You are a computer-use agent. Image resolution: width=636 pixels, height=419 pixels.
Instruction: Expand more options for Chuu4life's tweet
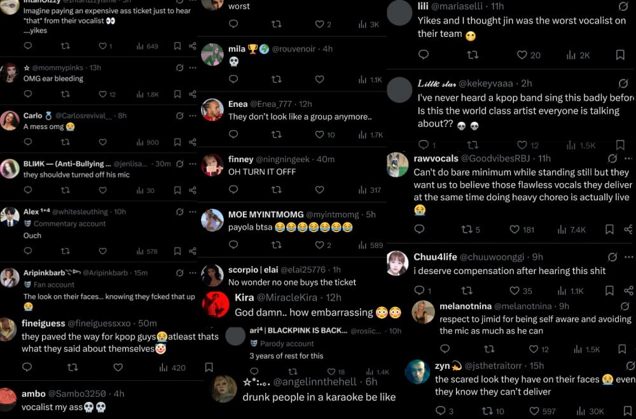(x=629, y=257)
